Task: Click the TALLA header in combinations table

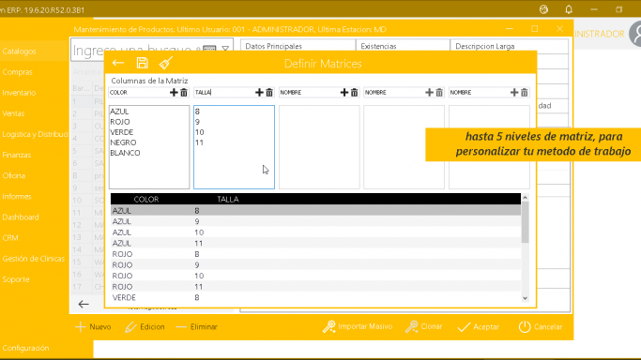Action: pyautogui.click(x=228, y=199)
